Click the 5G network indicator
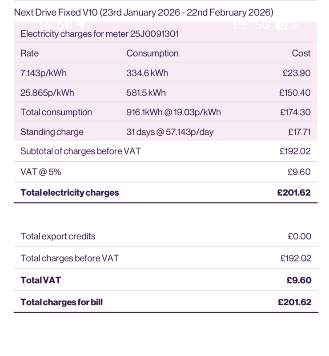 (x=263, y=25)
